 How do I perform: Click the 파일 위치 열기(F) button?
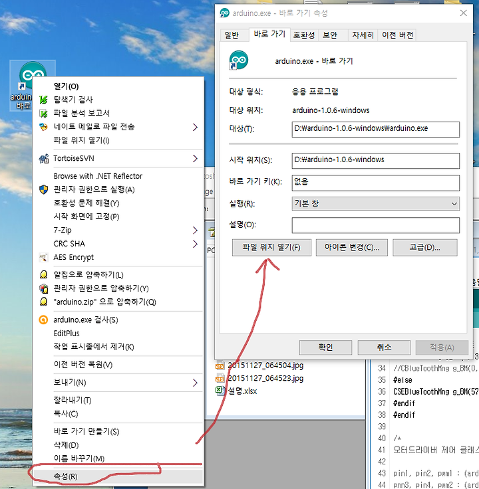pos(271,248)
